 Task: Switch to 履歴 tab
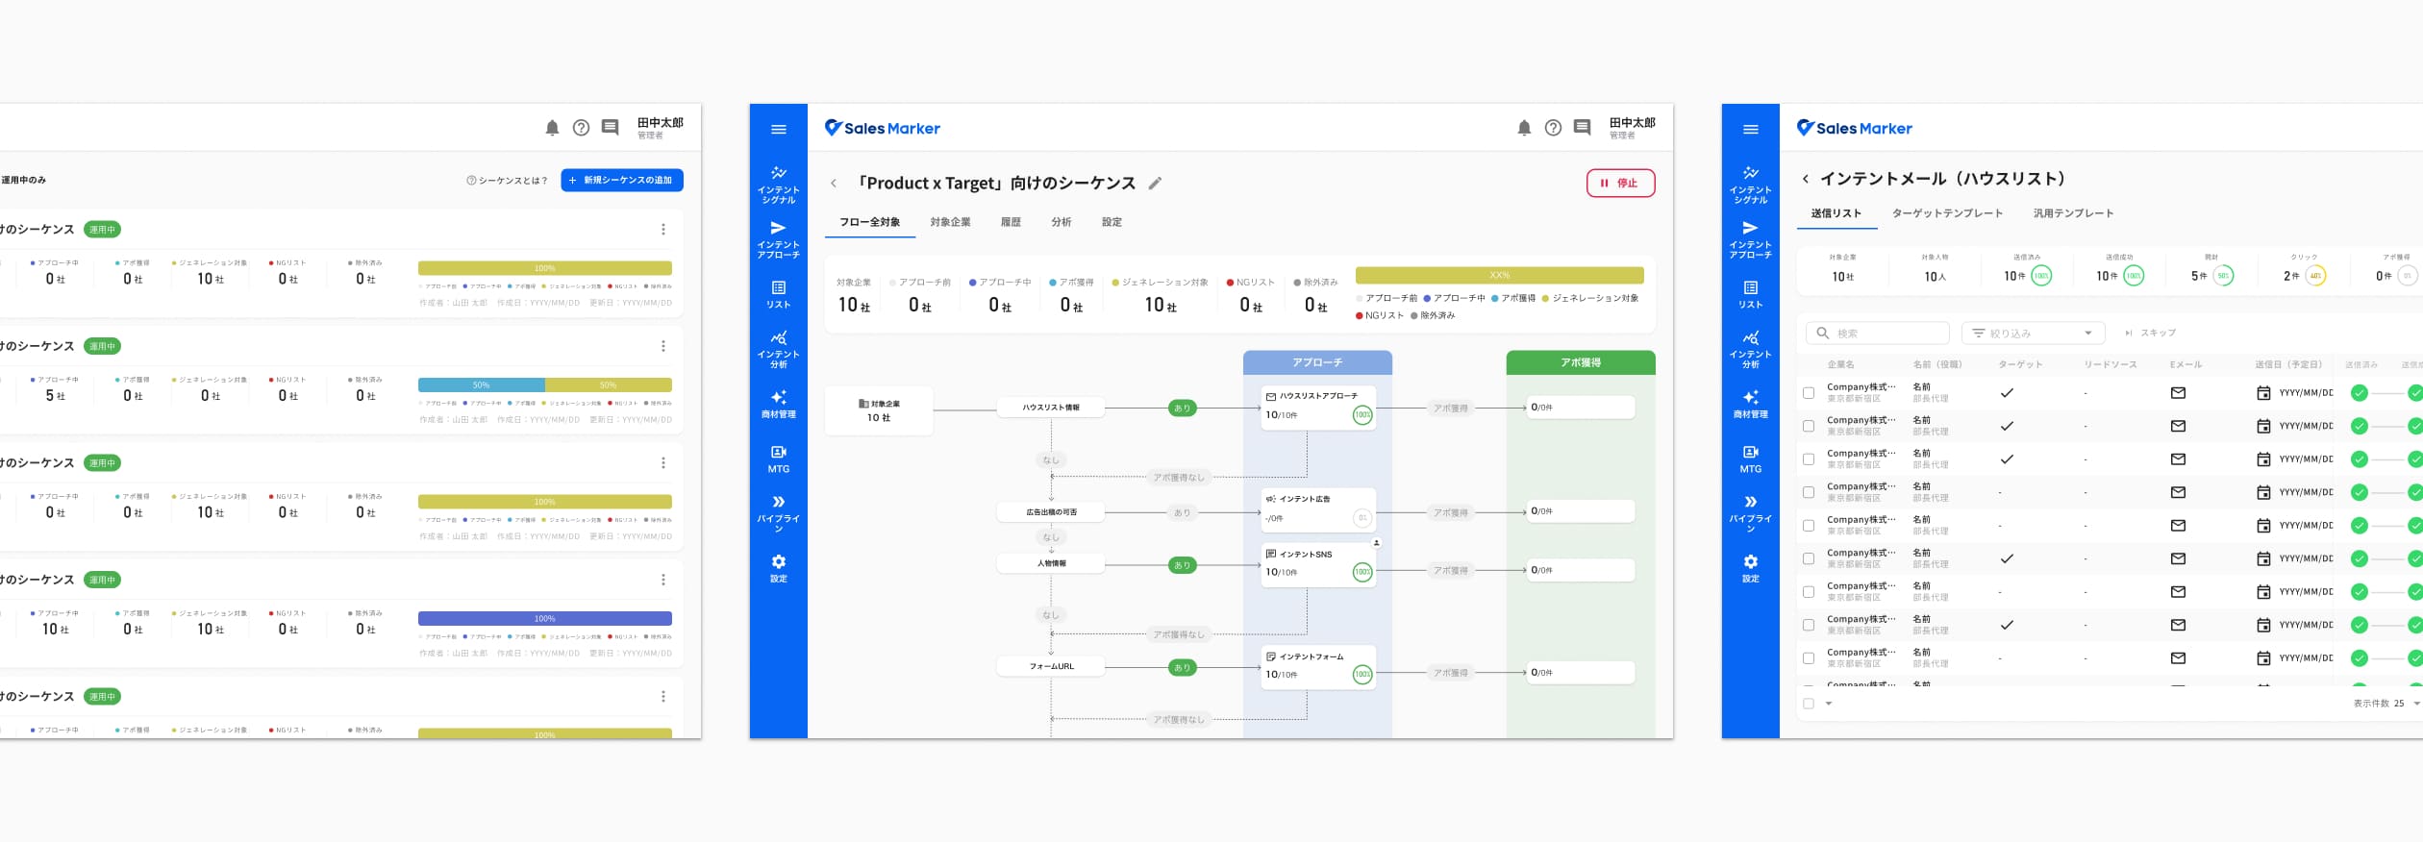1011,222
